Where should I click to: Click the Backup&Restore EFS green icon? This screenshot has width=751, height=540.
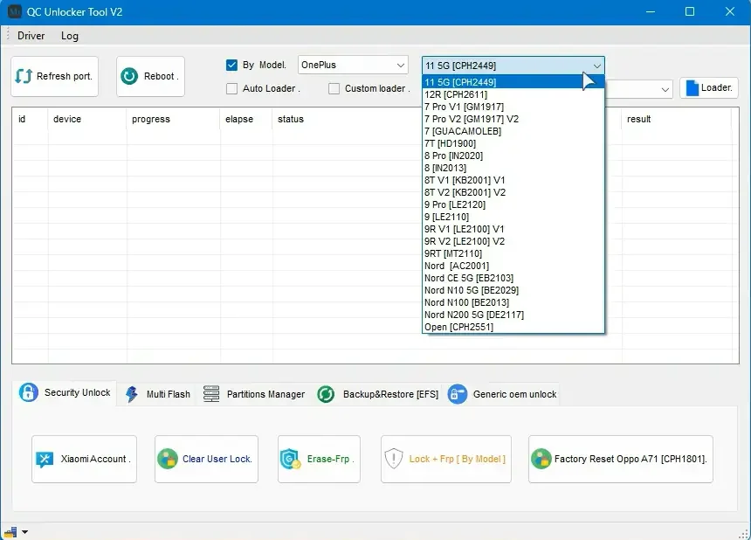pyautogui.click(x=327, y=394)
